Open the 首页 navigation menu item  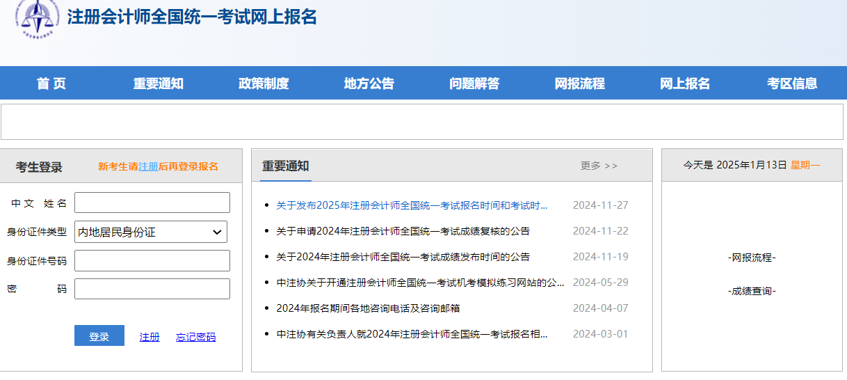pyautogui.click(x=51, y=84)
